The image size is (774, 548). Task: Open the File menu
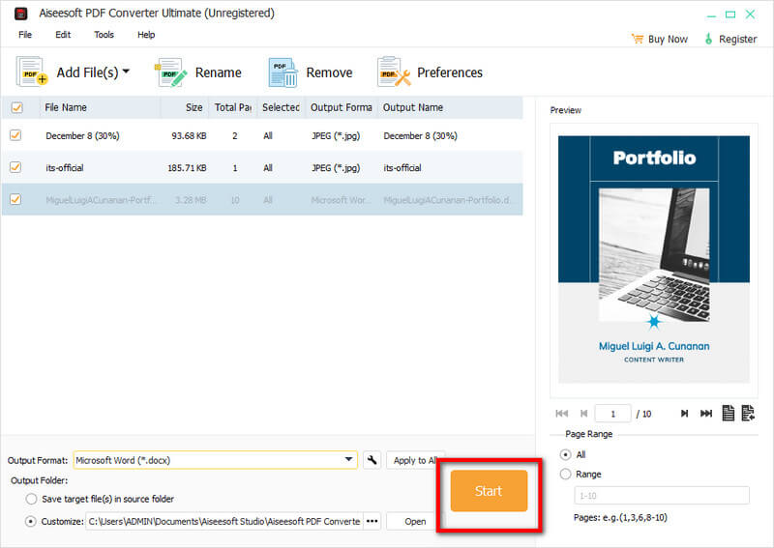point(25,35)
